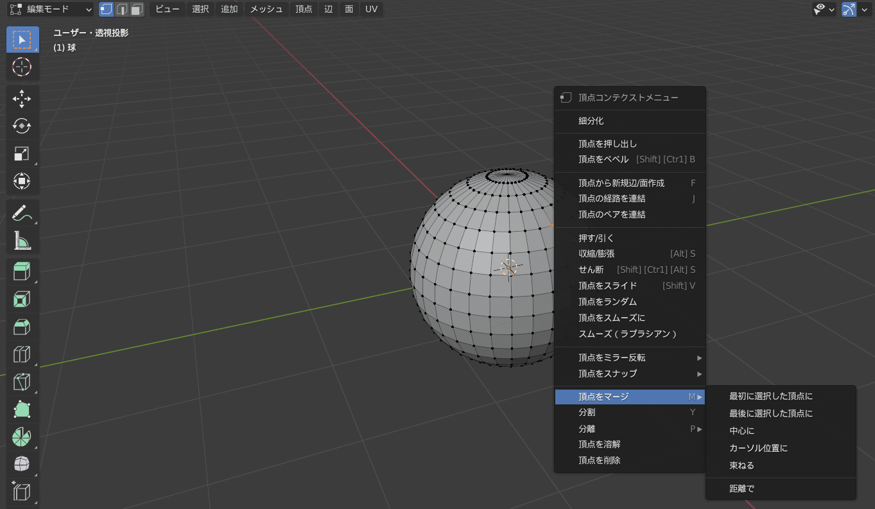This screenshot has height=509, width=875.
Task: Activate the 3D Cursor tool
Action: pos(22,67)
